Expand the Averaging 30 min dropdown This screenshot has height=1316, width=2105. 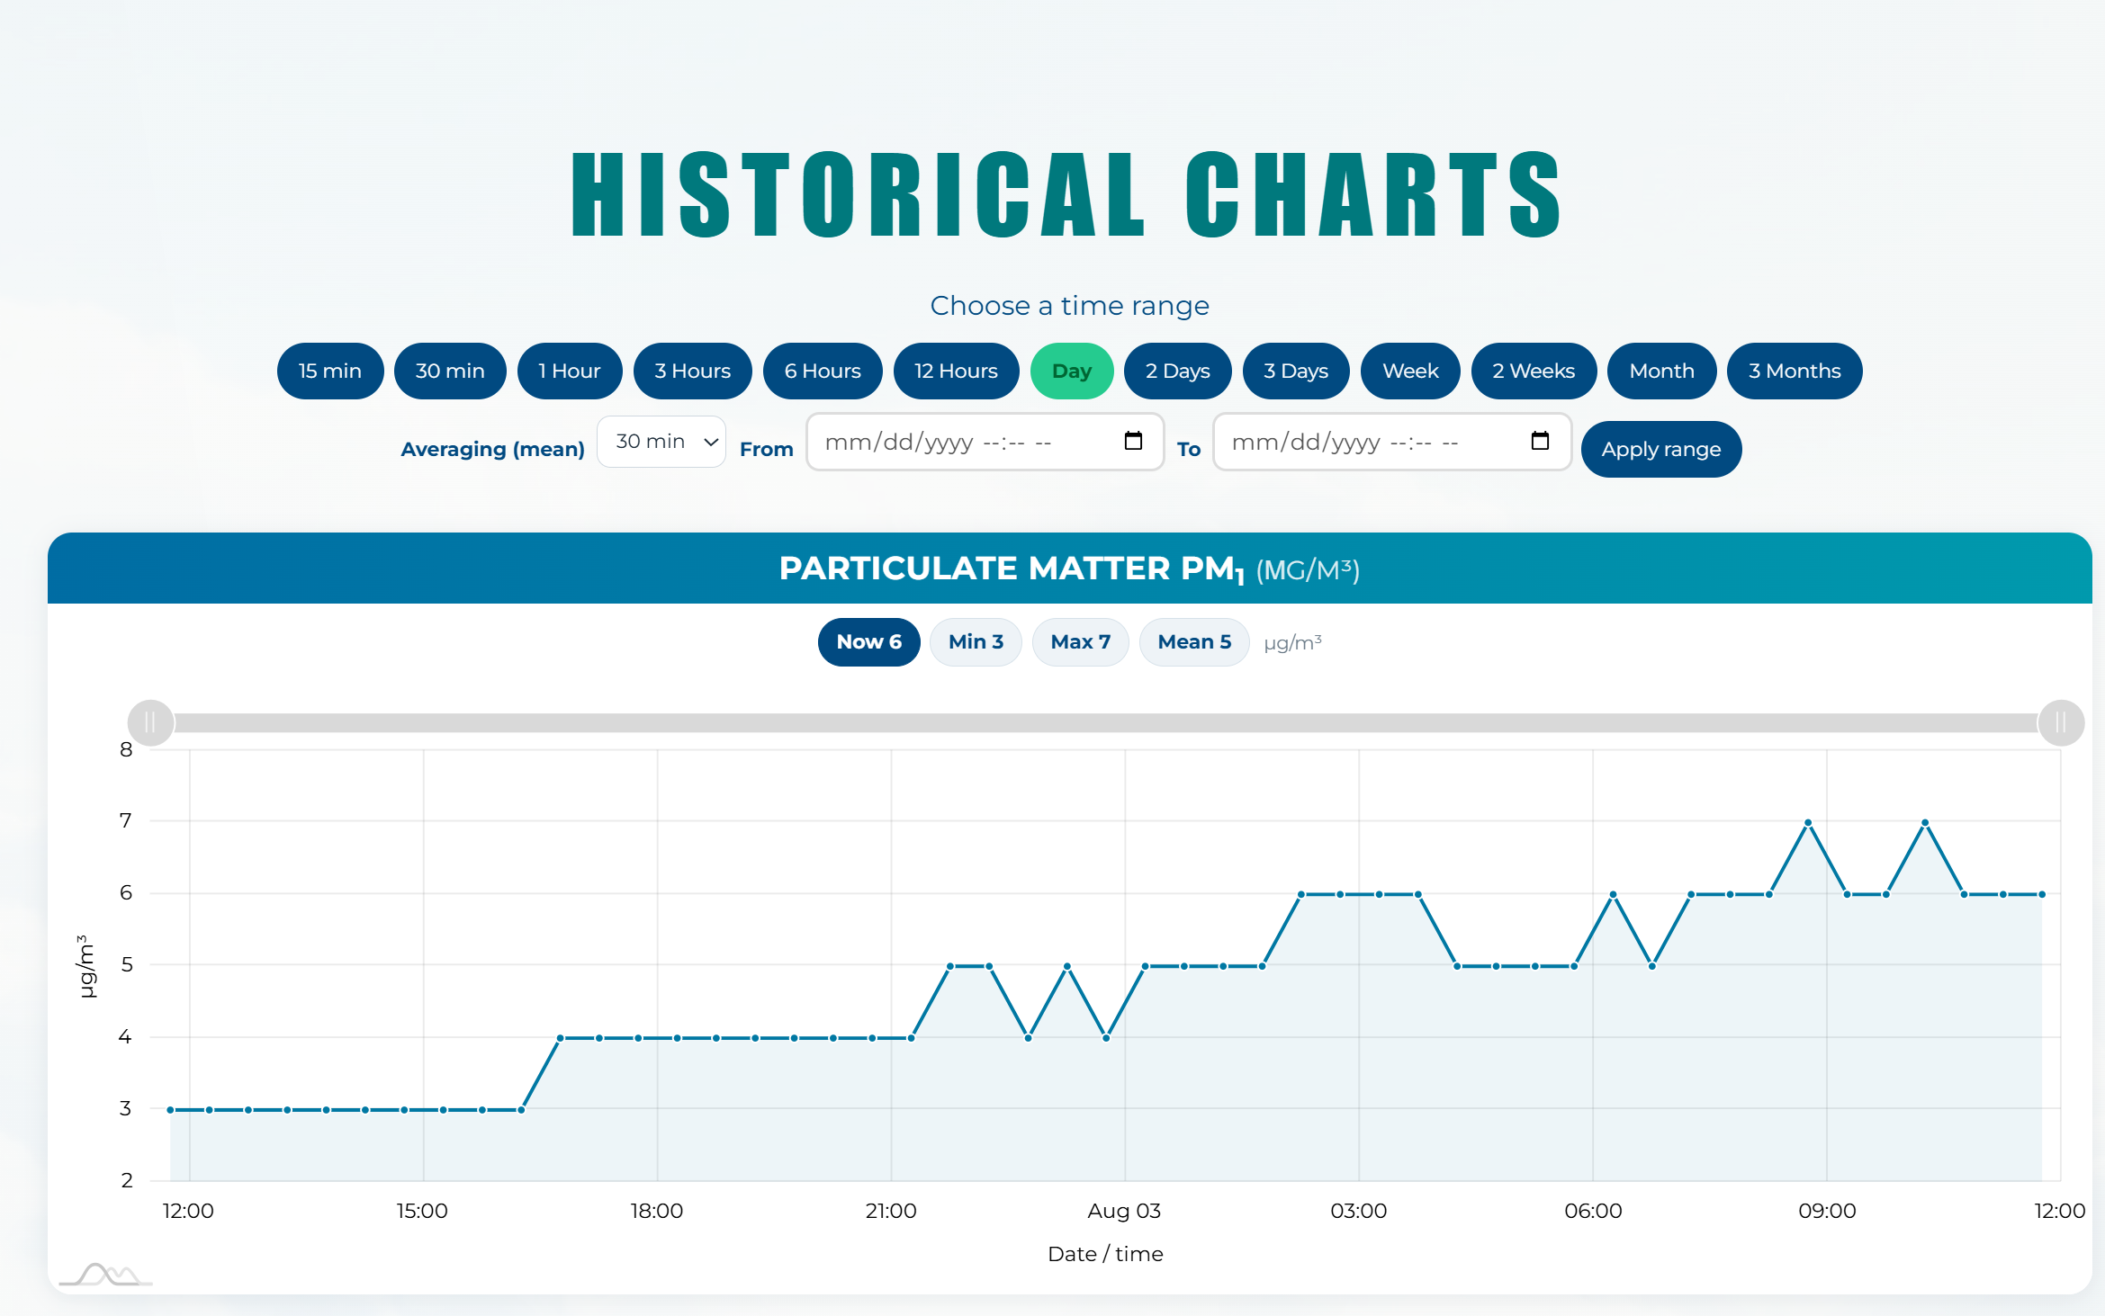click(x=661, y=442)
